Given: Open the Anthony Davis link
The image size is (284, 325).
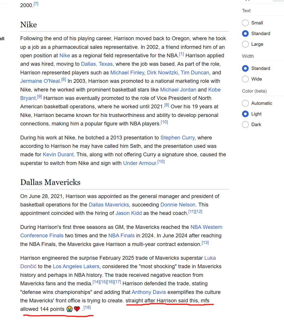Looking at the screenshot, I should click(x=149, y=292).
